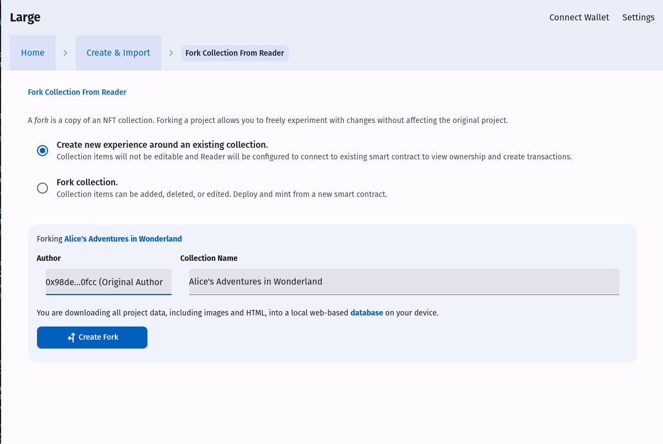
Task: Click the Create Fork button
Action: [x=92, y=338]
